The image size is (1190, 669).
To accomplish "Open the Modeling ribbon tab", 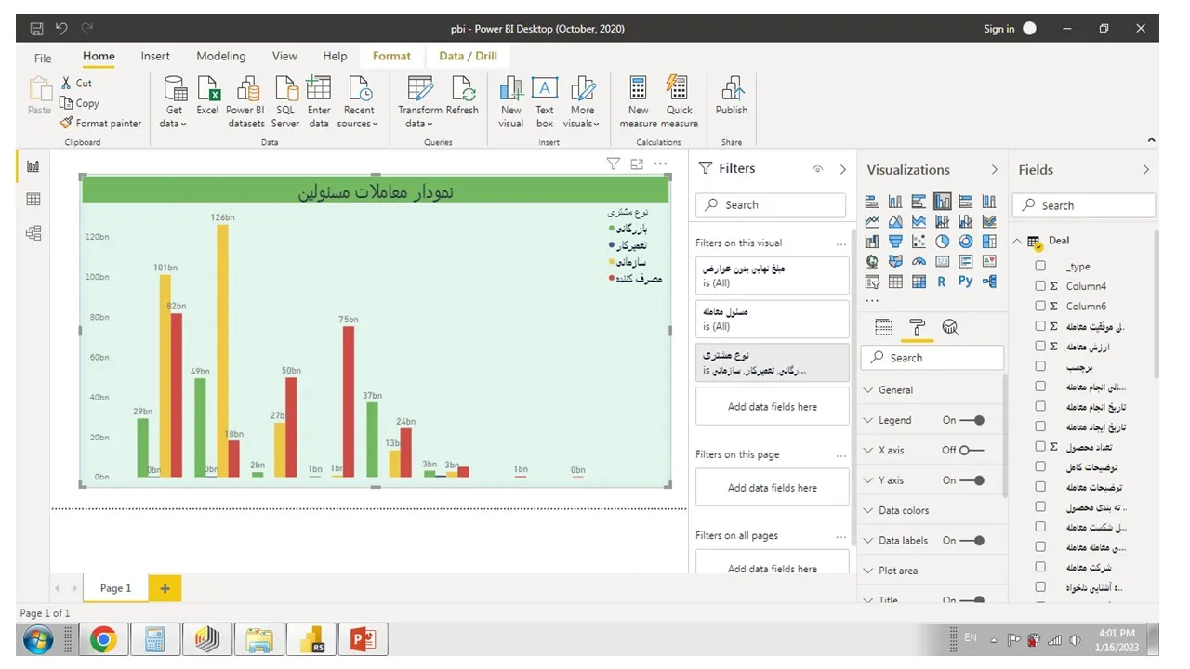I will (221, 56).
